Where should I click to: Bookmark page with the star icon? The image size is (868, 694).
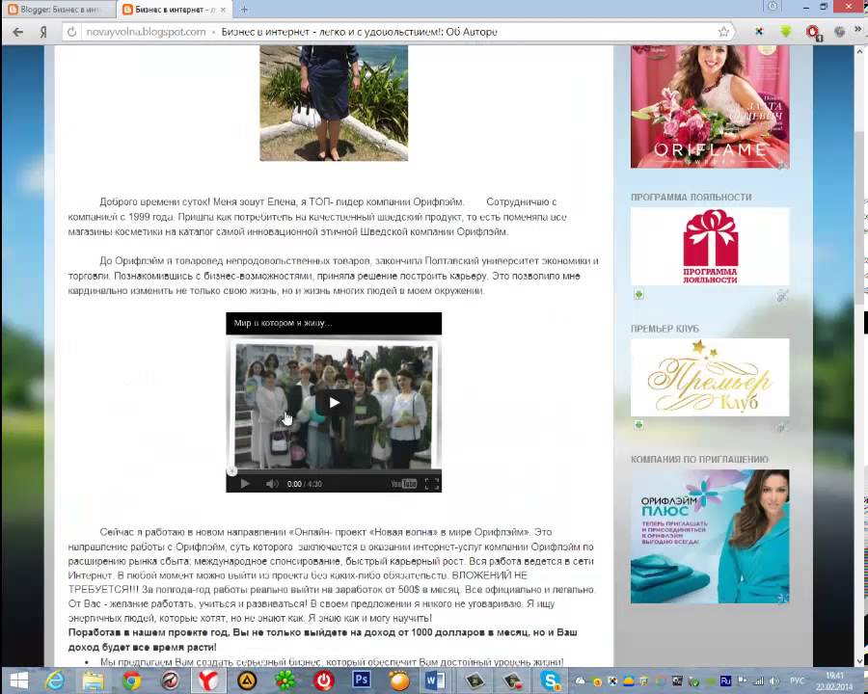coord(723,32)
